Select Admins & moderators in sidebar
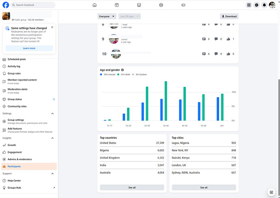Image resolution: width=280 pixels, height=198 pixels. pyautogui.click(x=19, y=159)
